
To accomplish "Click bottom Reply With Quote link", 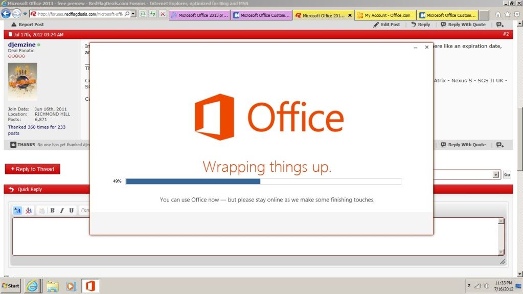I will point(463,145).
